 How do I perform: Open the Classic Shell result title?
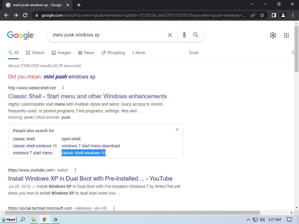(87, 96)
